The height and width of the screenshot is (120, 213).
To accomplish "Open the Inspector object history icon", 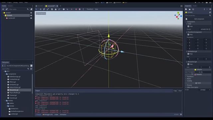I will click(x=210, y=9).
